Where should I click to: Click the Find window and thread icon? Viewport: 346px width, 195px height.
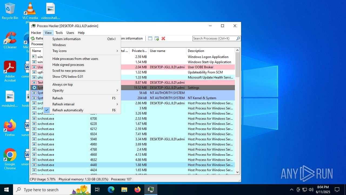(x=157, y=38)
